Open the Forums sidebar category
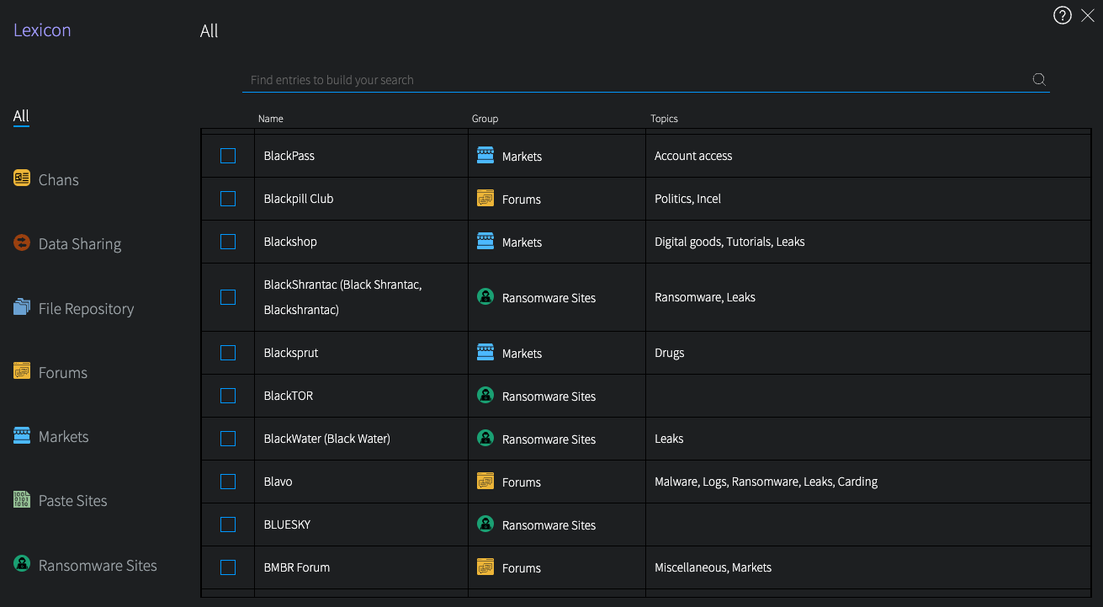 (x=50, y=373)
